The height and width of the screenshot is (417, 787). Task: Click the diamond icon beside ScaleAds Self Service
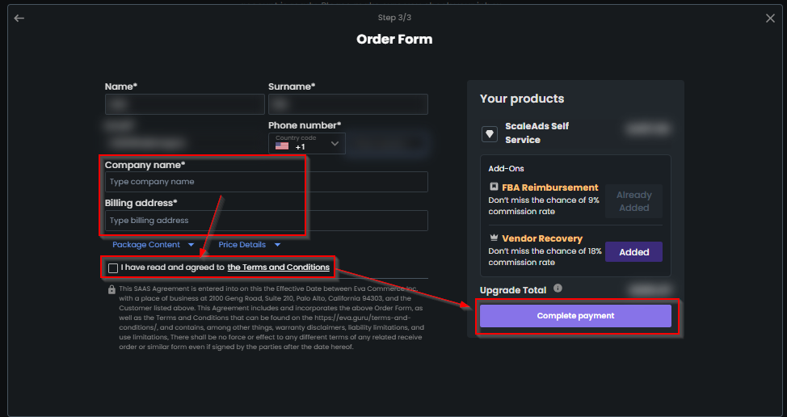click(490, 133)
